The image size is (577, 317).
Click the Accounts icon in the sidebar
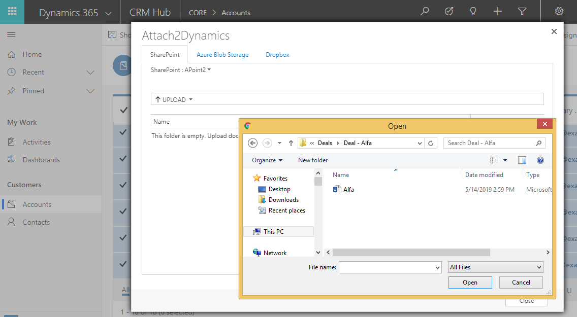click(11, 204)
